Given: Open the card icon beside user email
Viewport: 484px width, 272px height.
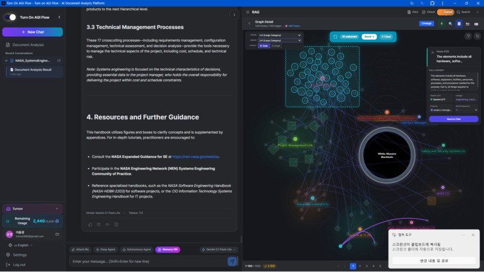Looking at the screenshot, I should coord(57,234).
